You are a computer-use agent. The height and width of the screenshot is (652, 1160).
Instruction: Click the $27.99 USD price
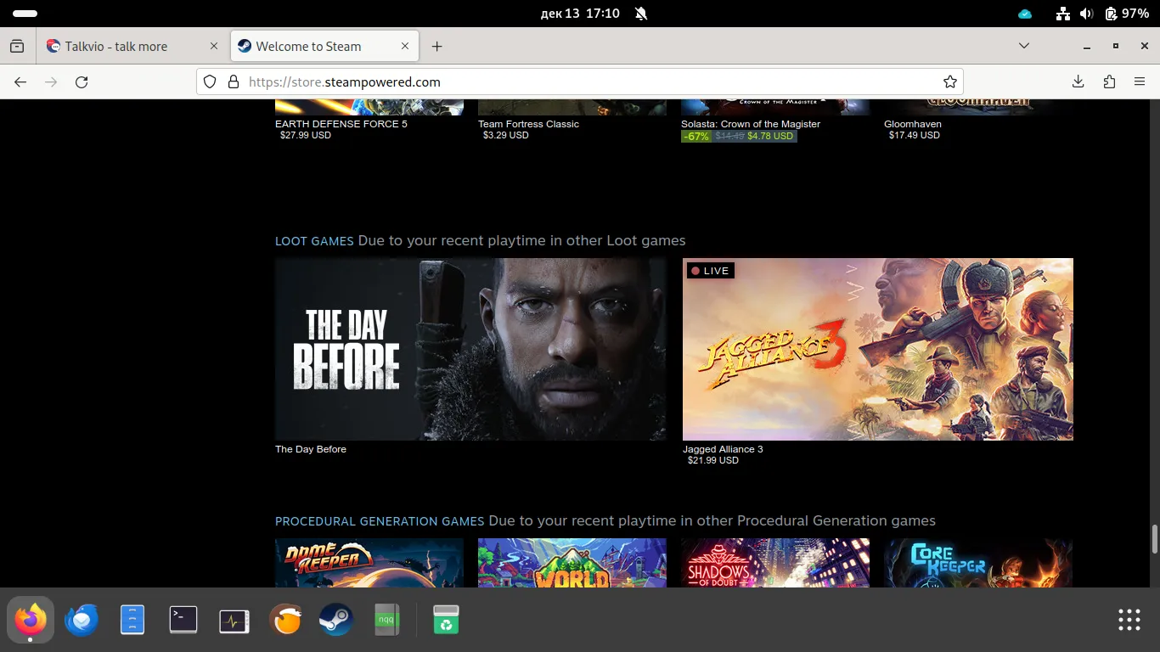306,135
